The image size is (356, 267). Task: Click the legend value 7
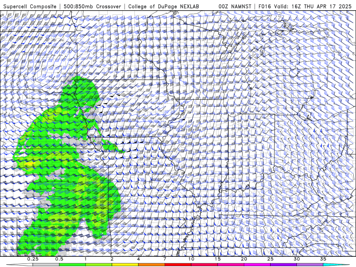(165, 259)
